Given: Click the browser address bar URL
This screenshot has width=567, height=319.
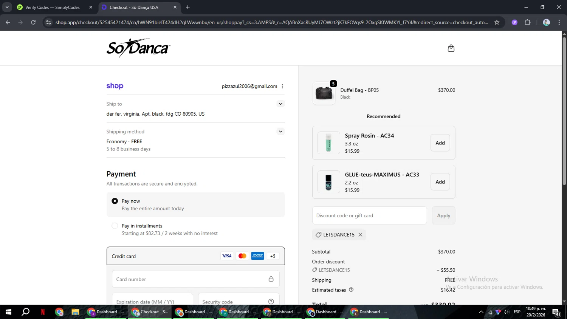Looking at the screenshot, I should pos(271,22).
